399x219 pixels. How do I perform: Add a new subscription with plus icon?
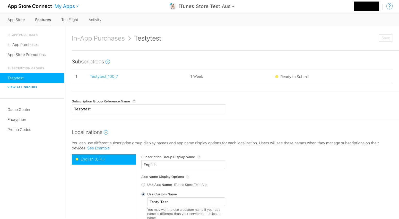(108, 62)
